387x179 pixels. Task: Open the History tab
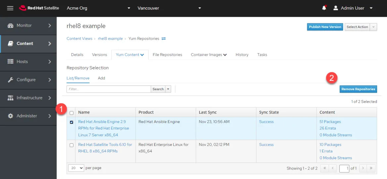click(242, 55)
